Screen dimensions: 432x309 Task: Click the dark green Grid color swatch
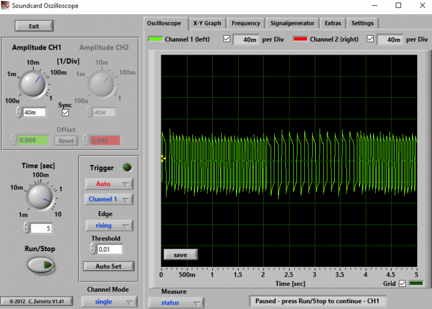point(416,283)
